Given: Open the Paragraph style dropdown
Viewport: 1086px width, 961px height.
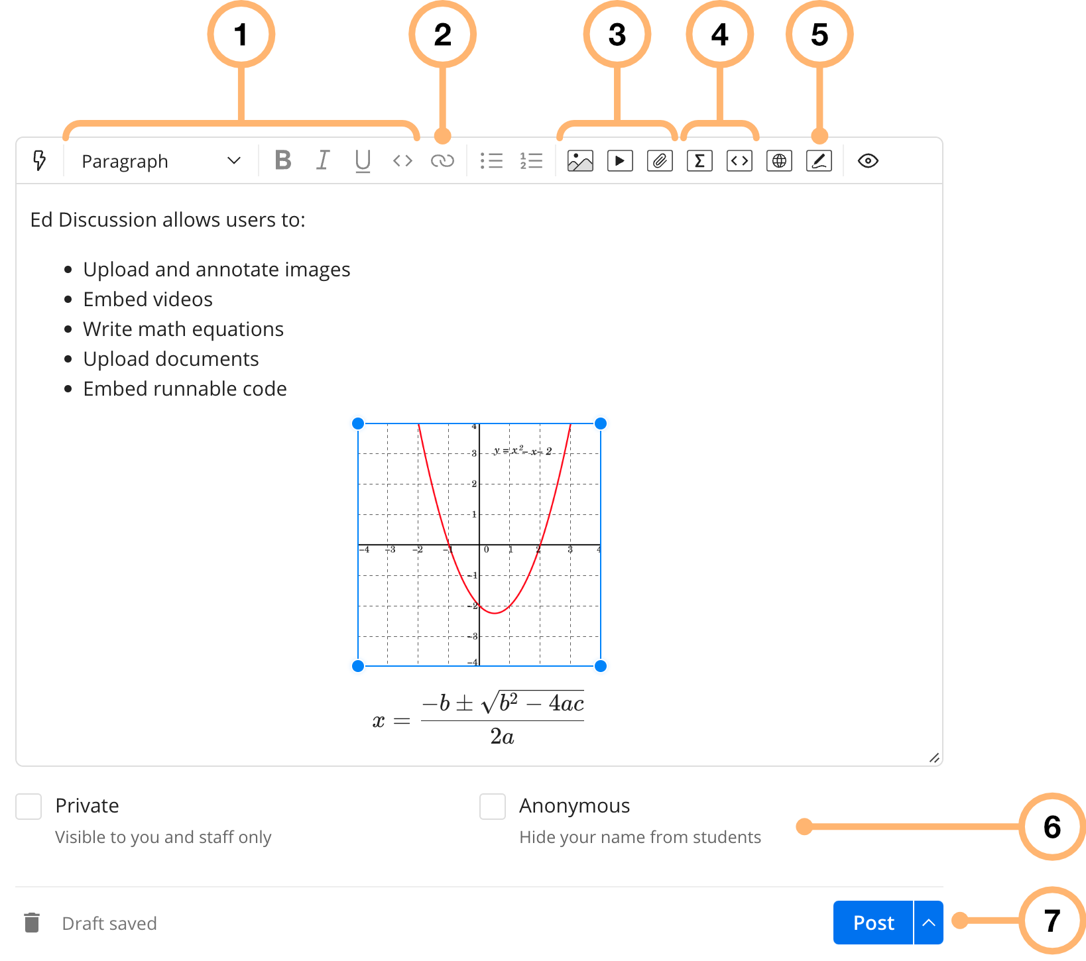Looking at the screenshot, I should [x=160, y=161].
